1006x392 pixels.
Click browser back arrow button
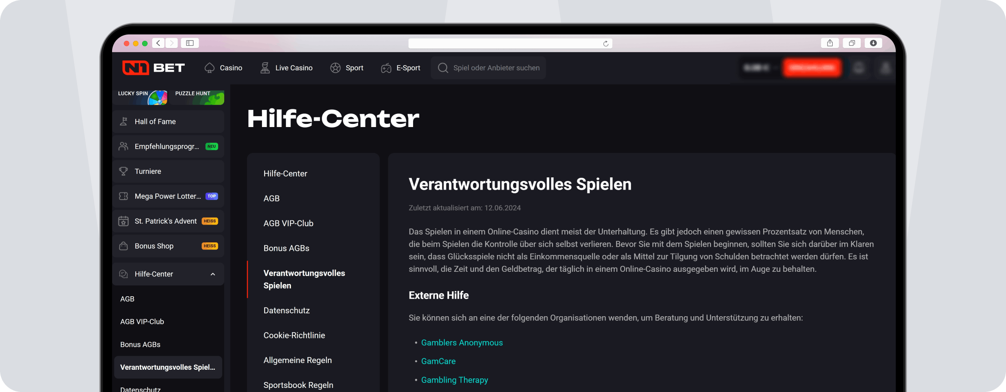click(x=158, y=43)
